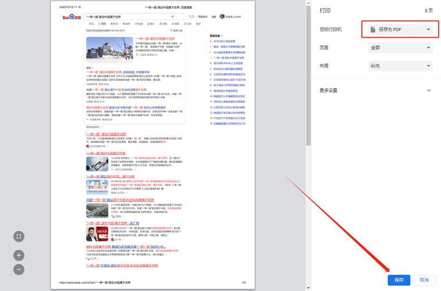Zoom out with the minus button
The image size is (441, 291).
pyautogui.click(x=19, y=269)
